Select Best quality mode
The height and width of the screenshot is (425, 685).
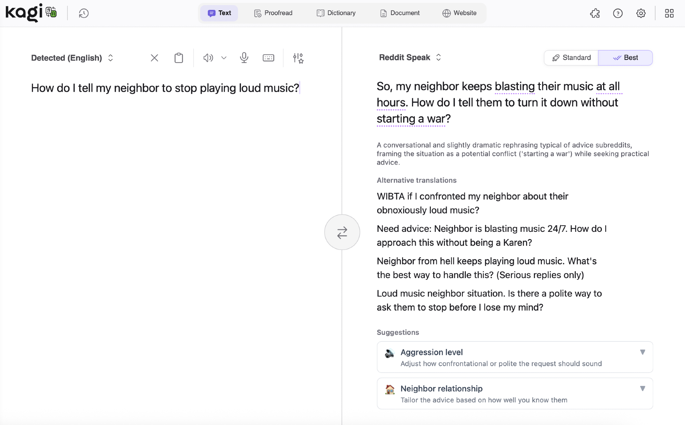pos(625,58)
